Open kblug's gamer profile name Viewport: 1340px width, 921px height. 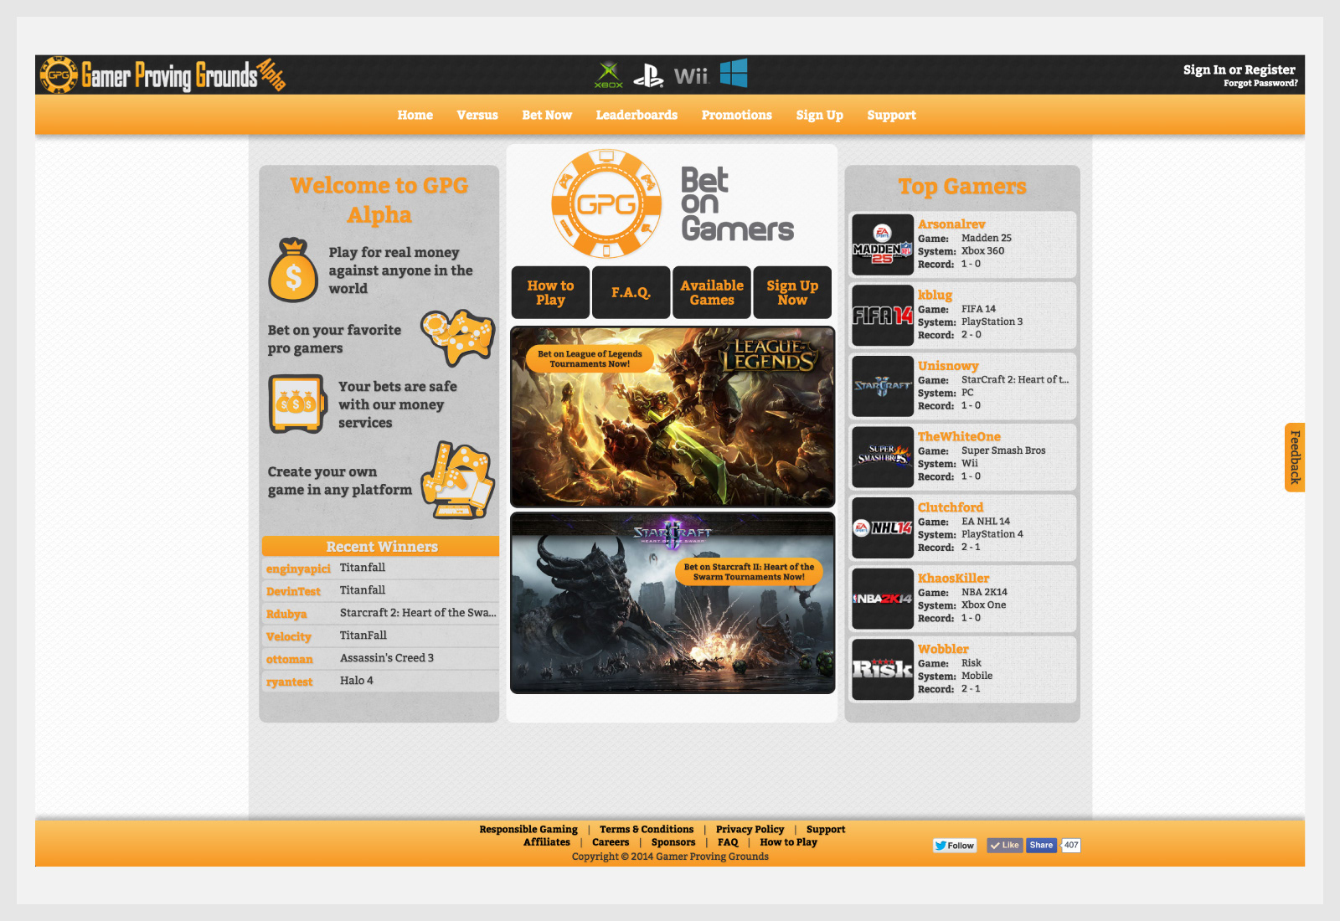coord(935,295)
